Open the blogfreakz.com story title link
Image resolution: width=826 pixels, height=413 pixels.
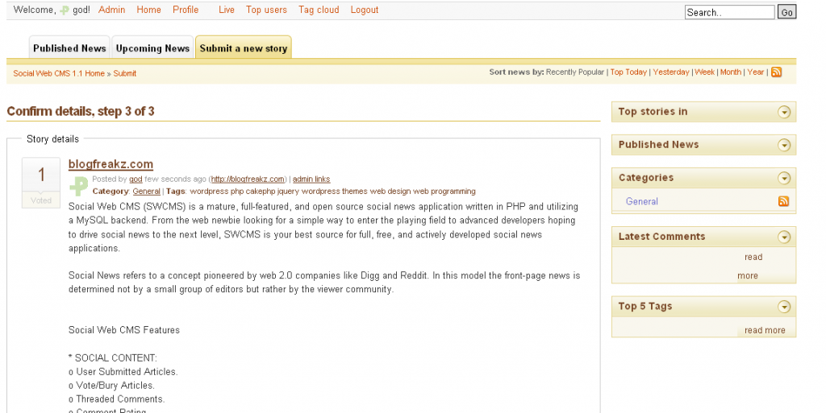(x=111, y=164)
